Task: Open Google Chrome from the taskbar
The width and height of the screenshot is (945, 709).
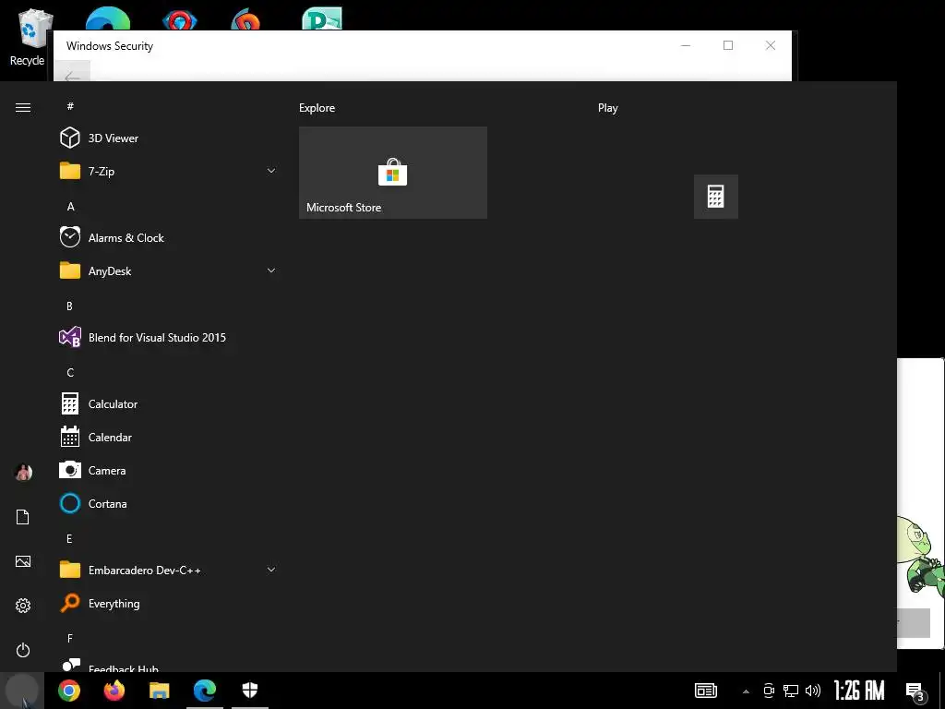Action: point(69,691)
